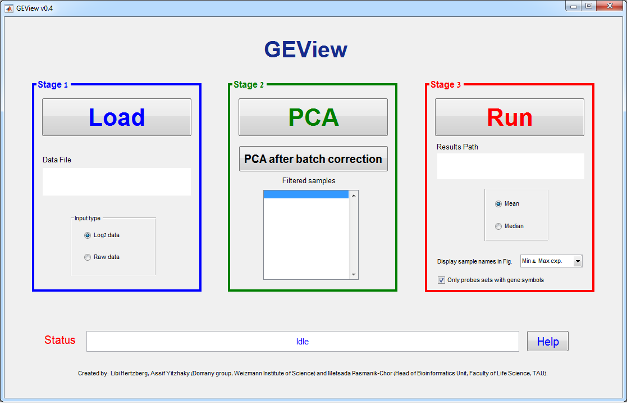Click inside the Data File field
The height and width of the screenshot is (404, 627).
(x=117, y=181)
